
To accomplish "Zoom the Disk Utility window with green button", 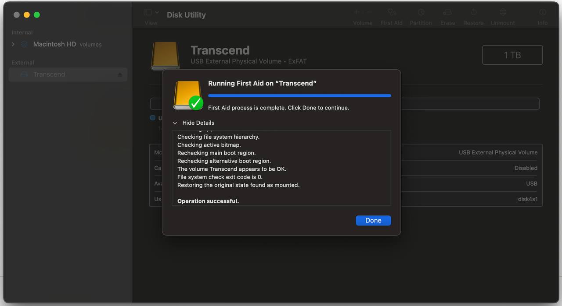I will [37, 15].
